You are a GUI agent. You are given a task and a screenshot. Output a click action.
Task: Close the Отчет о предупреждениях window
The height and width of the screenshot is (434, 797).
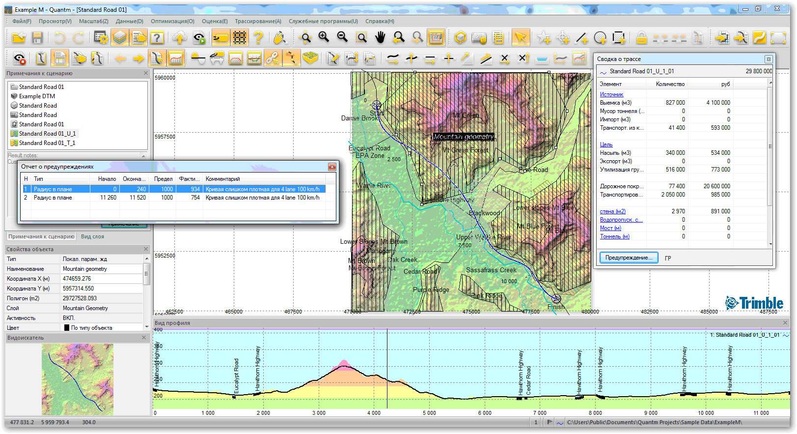tap(332, 167)
